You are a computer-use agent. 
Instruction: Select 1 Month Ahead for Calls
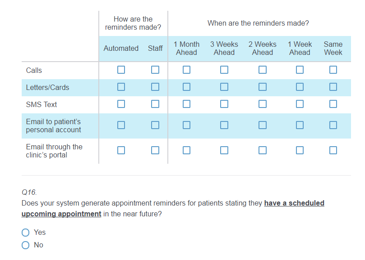point(186,70)
